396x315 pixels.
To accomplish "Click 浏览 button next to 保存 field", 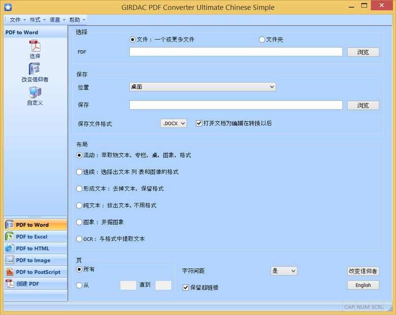I will [x=363, y=105].
